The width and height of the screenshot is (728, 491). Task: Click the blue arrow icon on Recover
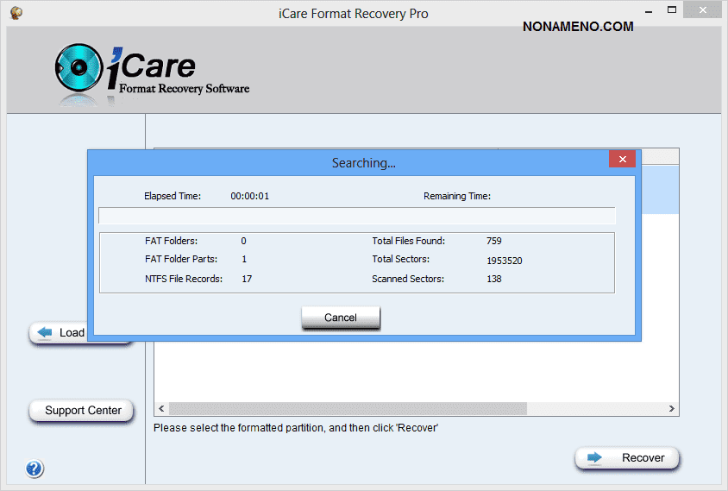tap(594, 458)
